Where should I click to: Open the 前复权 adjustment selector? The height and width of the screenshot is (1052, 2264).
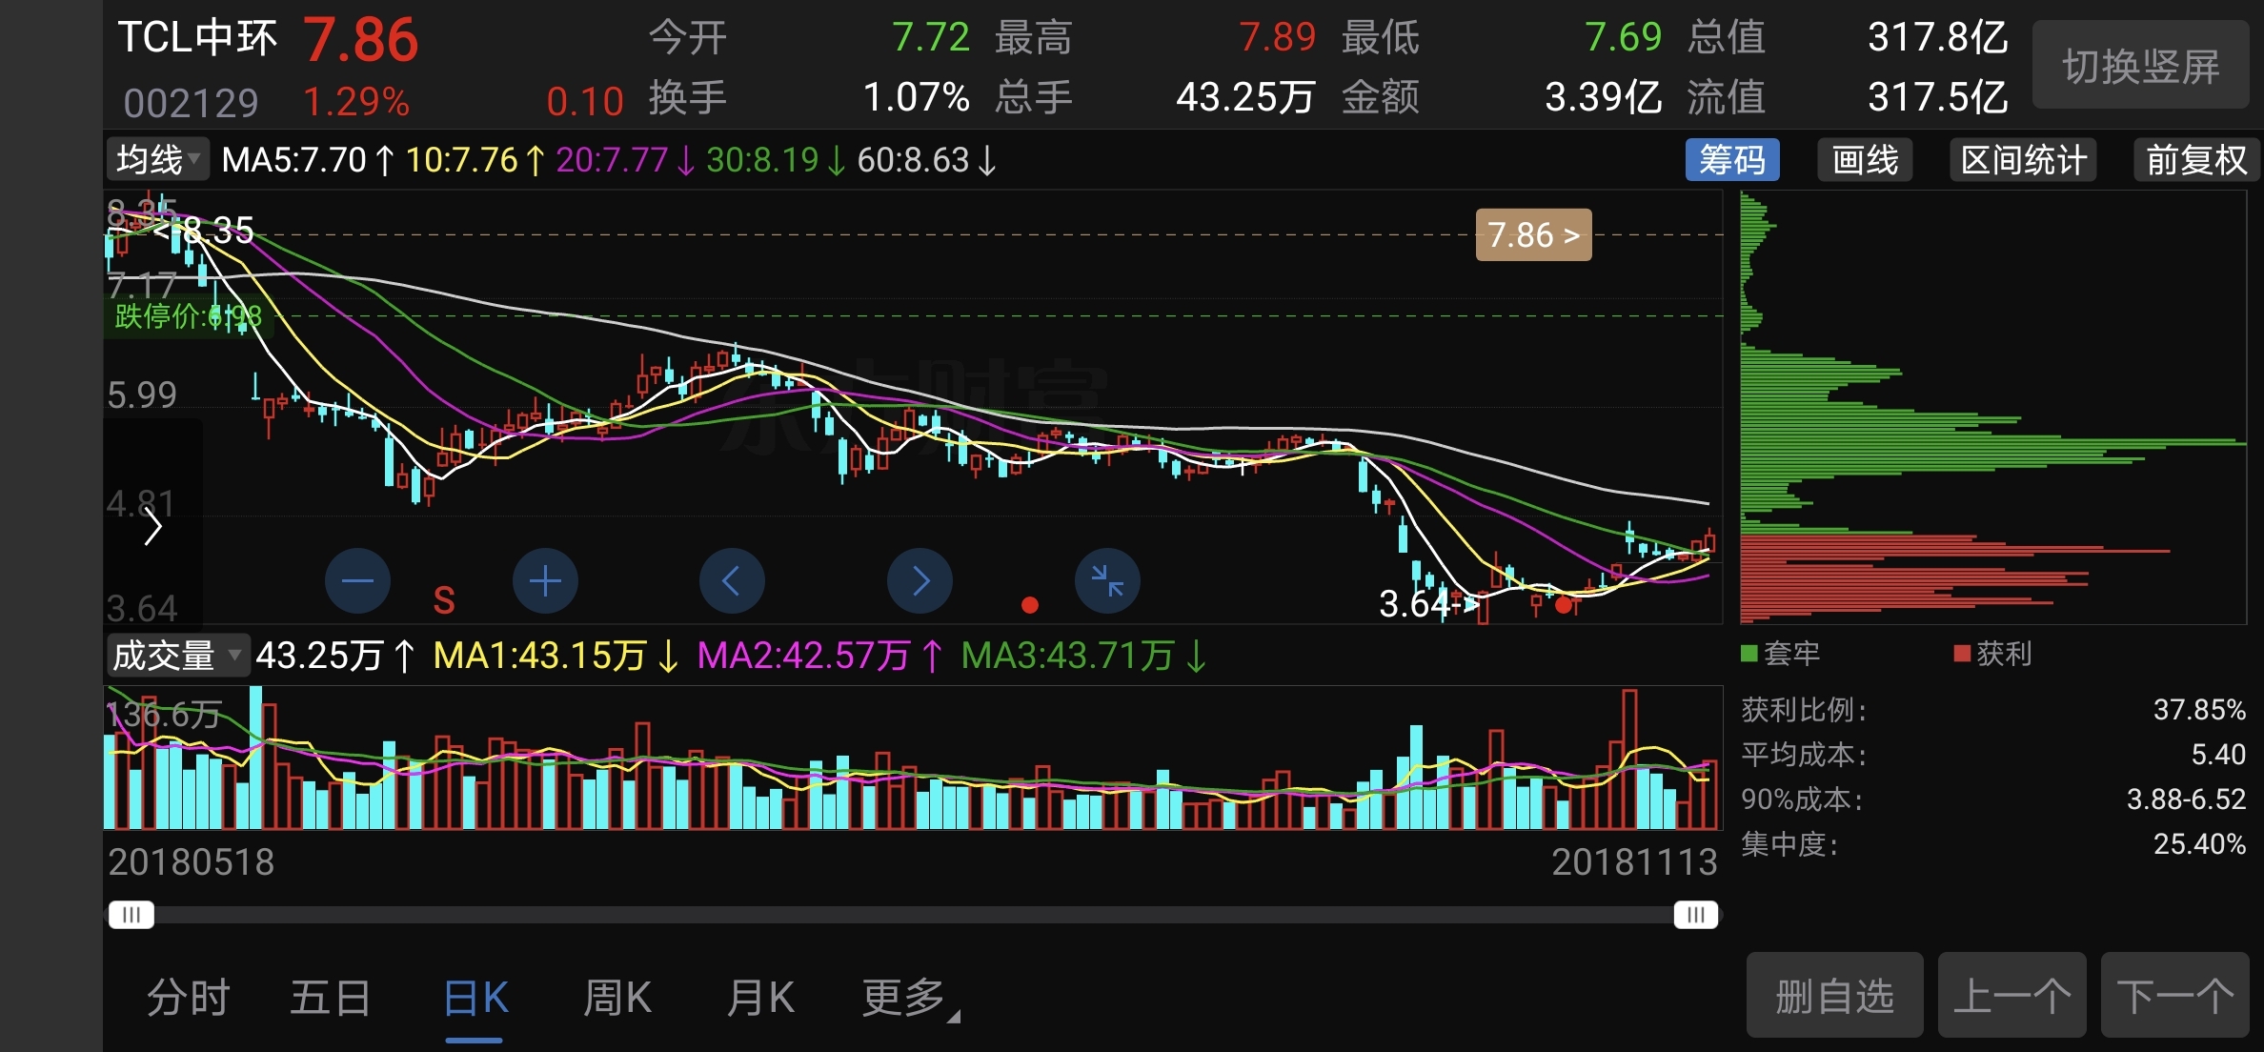pyautogui.click(x=2195, y=160)
